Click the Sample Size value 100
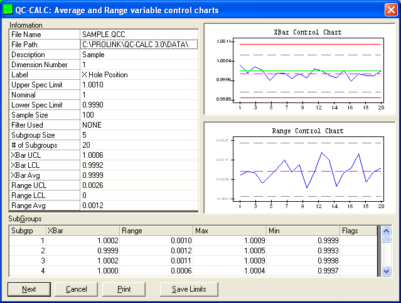The image size is (401, 303). 139,115
